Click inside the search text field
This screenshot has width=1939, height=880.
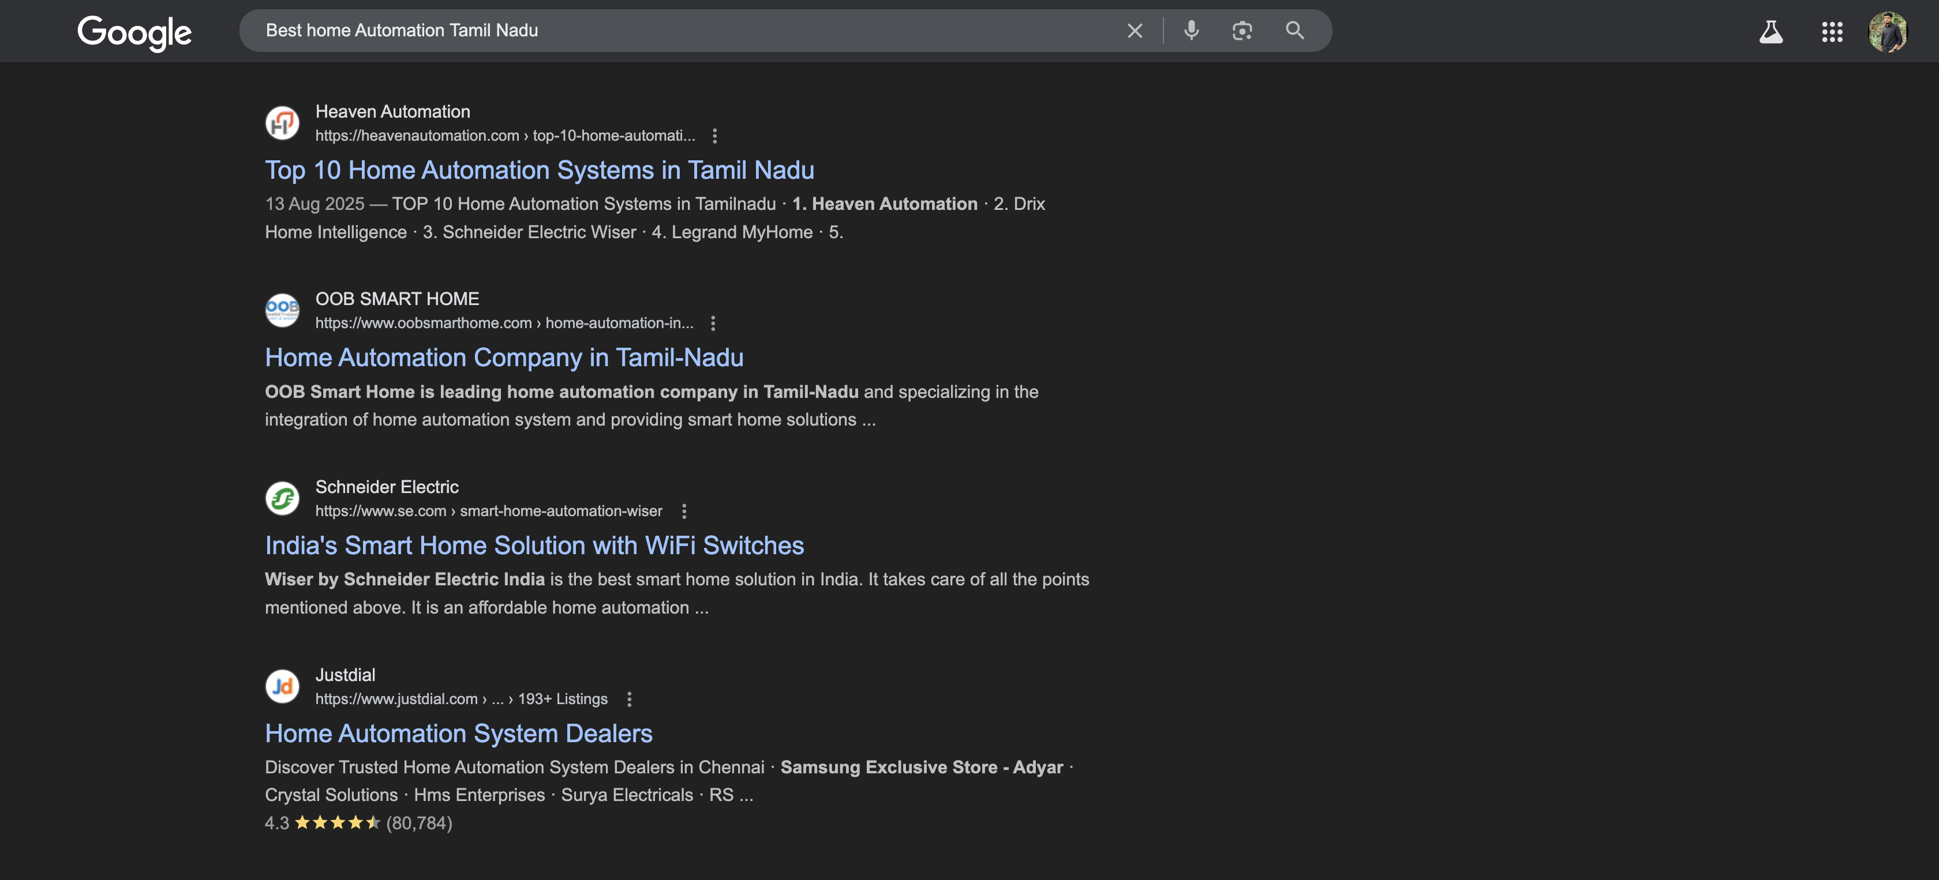(677, 31)
